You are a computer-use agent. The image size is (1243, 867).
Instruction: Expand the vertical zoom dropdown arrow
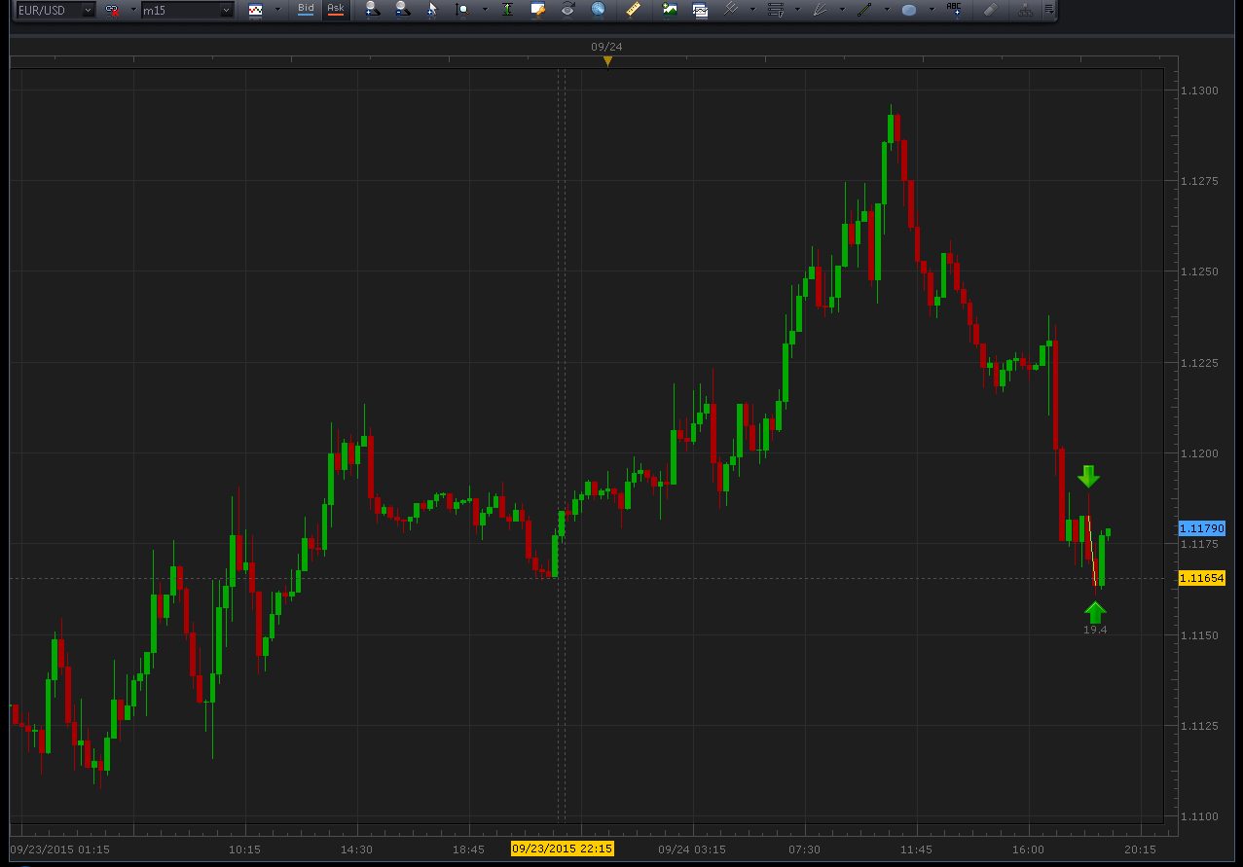[484, 10]
